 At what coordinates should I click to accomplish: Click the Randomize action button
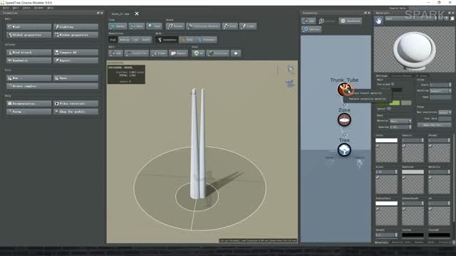pos(28,60)
